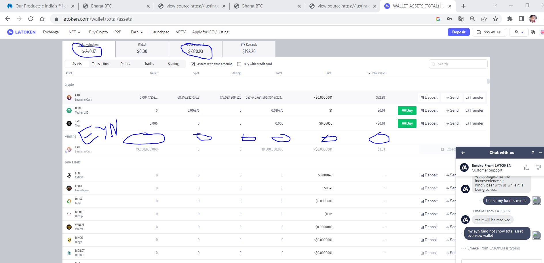Click the asset Search field
This screenshot has width=544, height=263.
pyautogui.click(x=458, y=64)
